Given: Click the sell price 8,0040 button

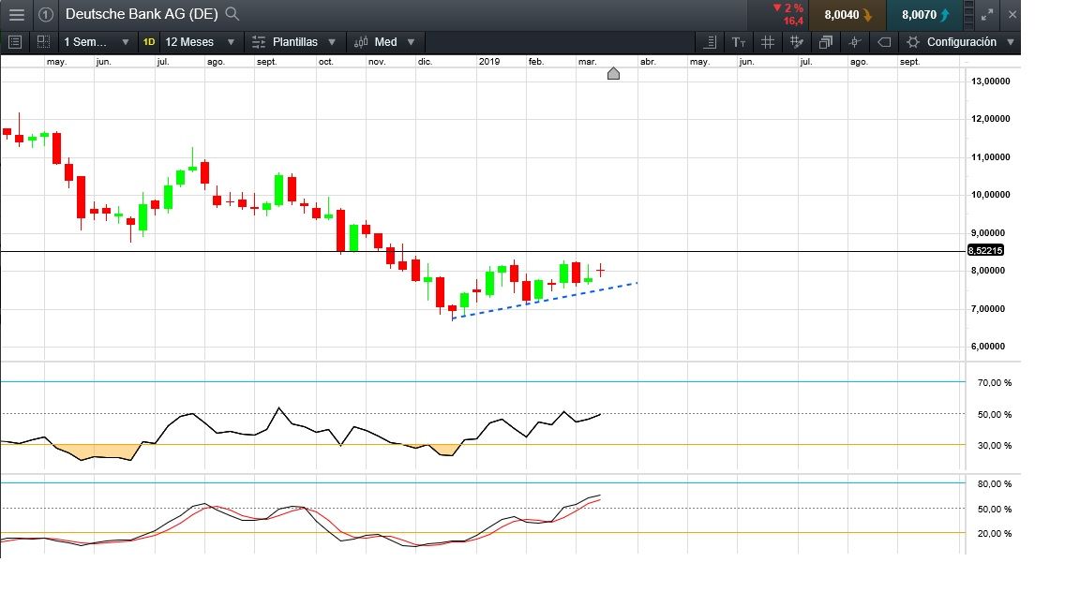Looking at the screenshot, I should 847,14.
